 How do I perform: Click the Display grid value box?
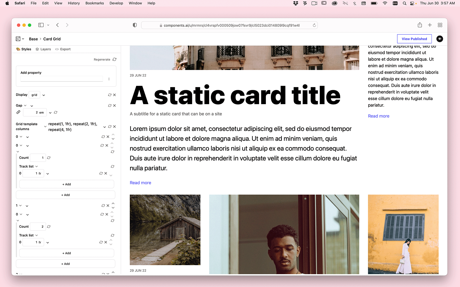pos(34,95)
